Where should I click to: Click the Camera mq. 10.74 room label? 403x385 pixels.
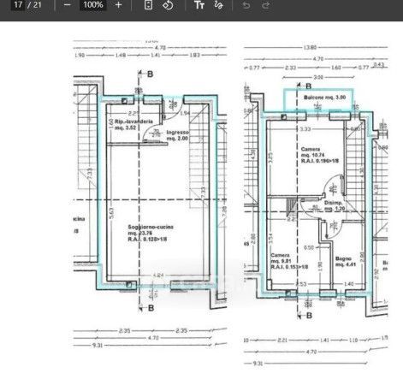(x=320, y=155)
